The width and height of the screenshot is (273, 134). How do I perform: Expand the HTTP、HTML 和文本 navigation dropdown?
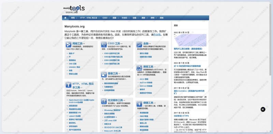90,18
